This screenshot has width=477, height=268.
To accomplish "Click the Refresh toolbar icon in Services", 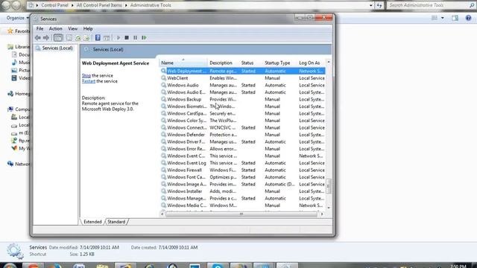I will [x=78, y=38].
